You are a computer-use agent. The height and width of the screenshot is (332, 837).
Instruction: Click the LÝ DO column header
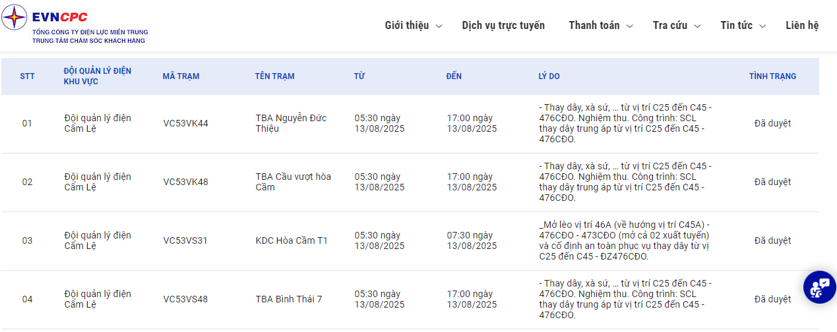549,76
